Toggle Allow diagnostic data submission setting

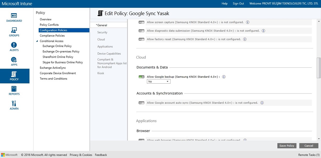pos(142,31)
